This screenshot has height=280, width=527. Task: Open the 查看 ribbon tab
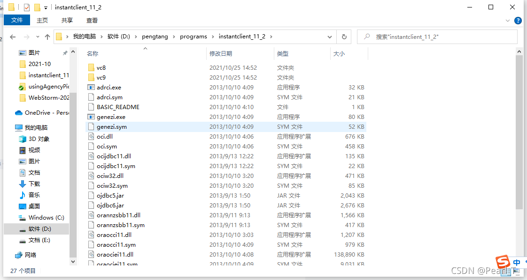[92, 21]
